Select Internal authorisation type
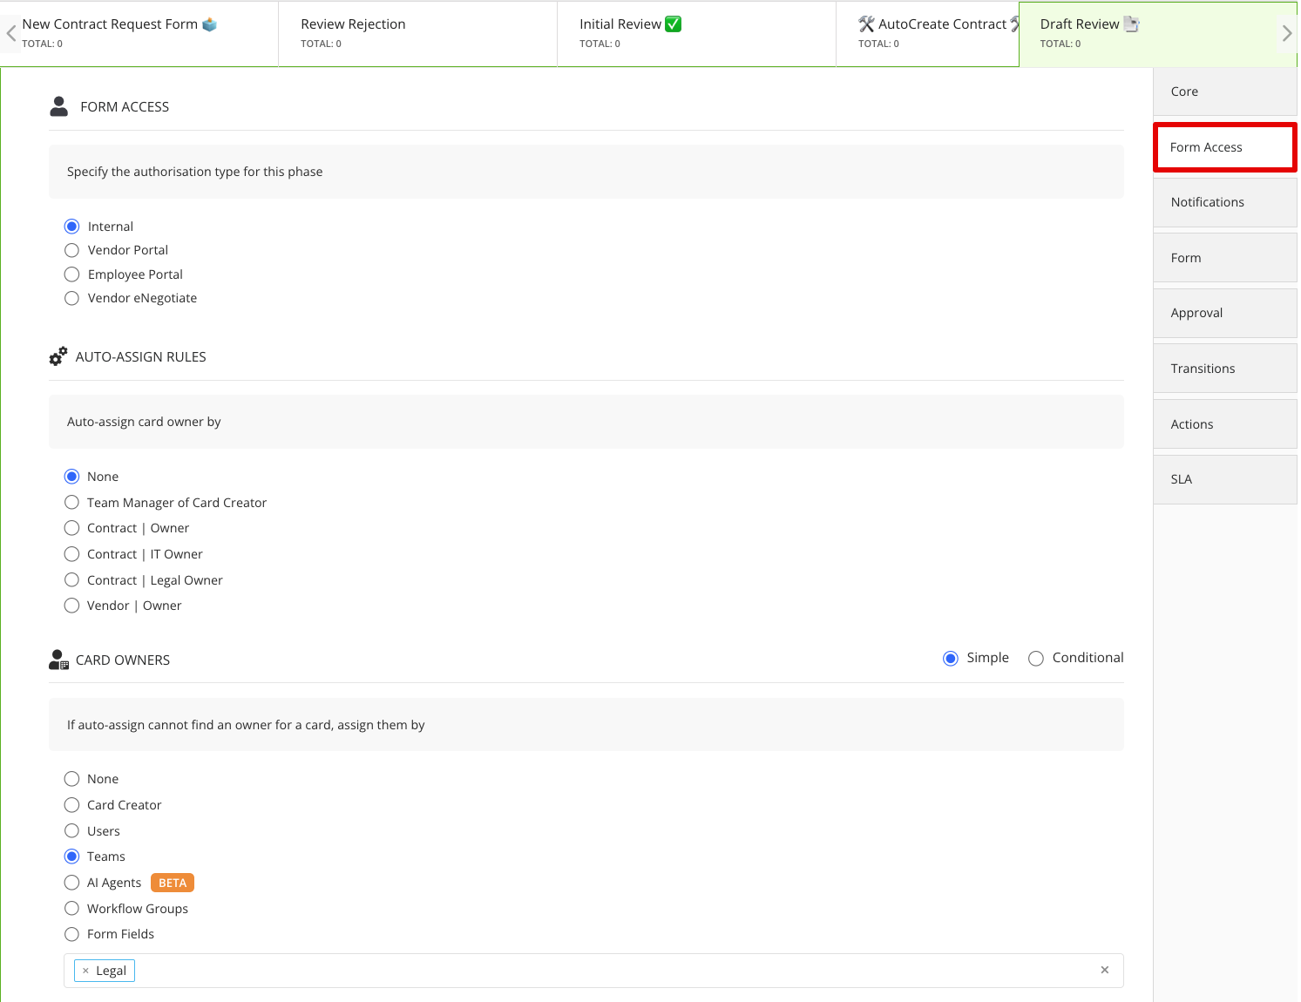Image resolution: width=1301 pixels, height=1002 pixels. [72, 227]
